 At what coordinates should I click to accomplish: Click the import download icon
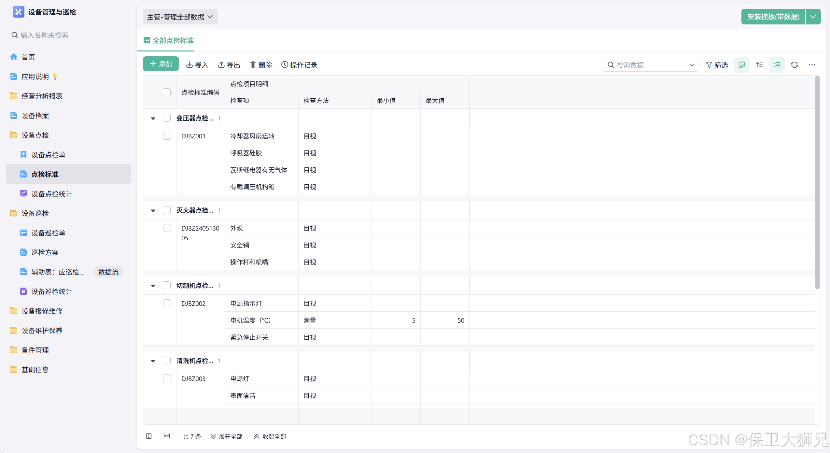[190, 65]
